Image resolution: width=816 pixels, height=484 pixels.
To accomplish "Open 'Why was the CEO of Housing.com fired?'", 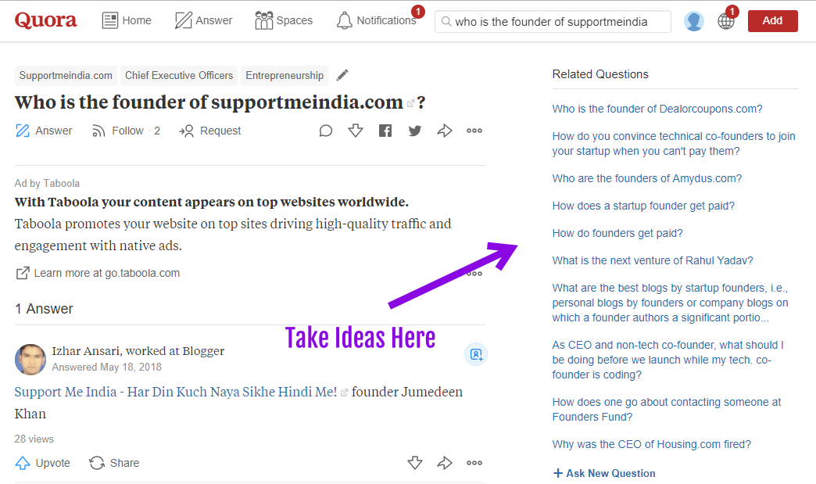I will 652,444.
